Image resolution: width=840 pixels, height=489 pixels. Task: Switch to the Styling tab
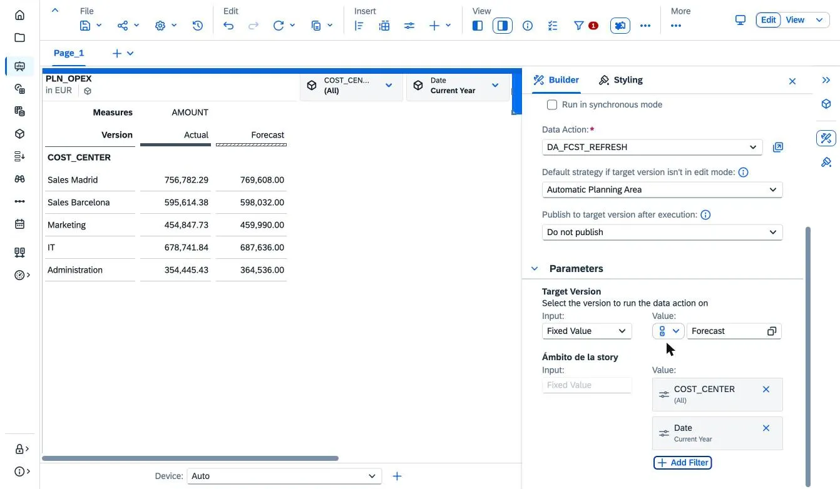click(x=621, y=80)
